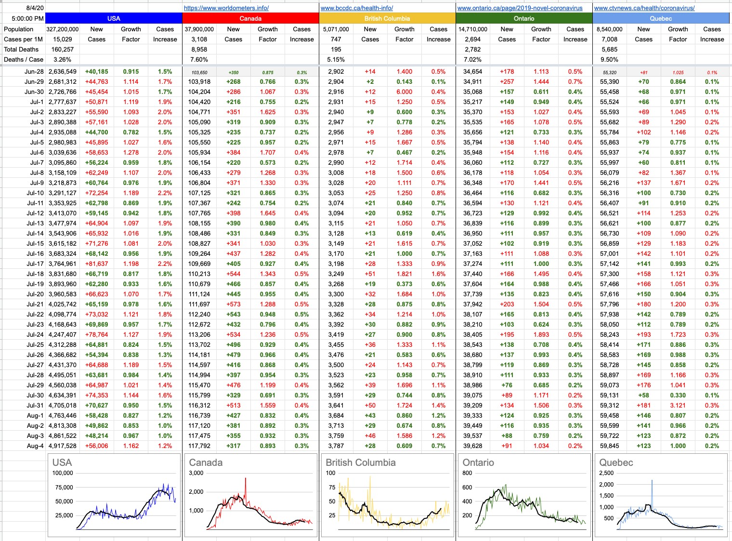Select USA deaths per case 3.26%

tap(63, 59)
